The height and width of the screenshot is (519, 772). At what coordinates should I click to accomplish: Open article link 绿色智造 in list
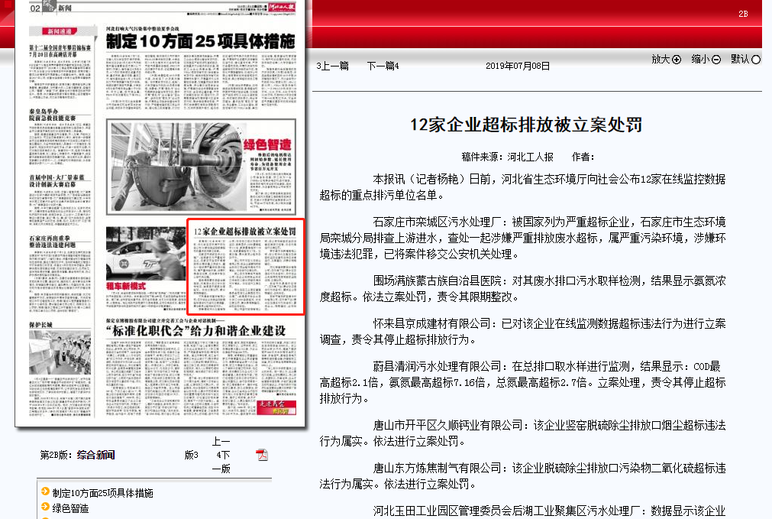pyautogui.click(x=70, y=508)
